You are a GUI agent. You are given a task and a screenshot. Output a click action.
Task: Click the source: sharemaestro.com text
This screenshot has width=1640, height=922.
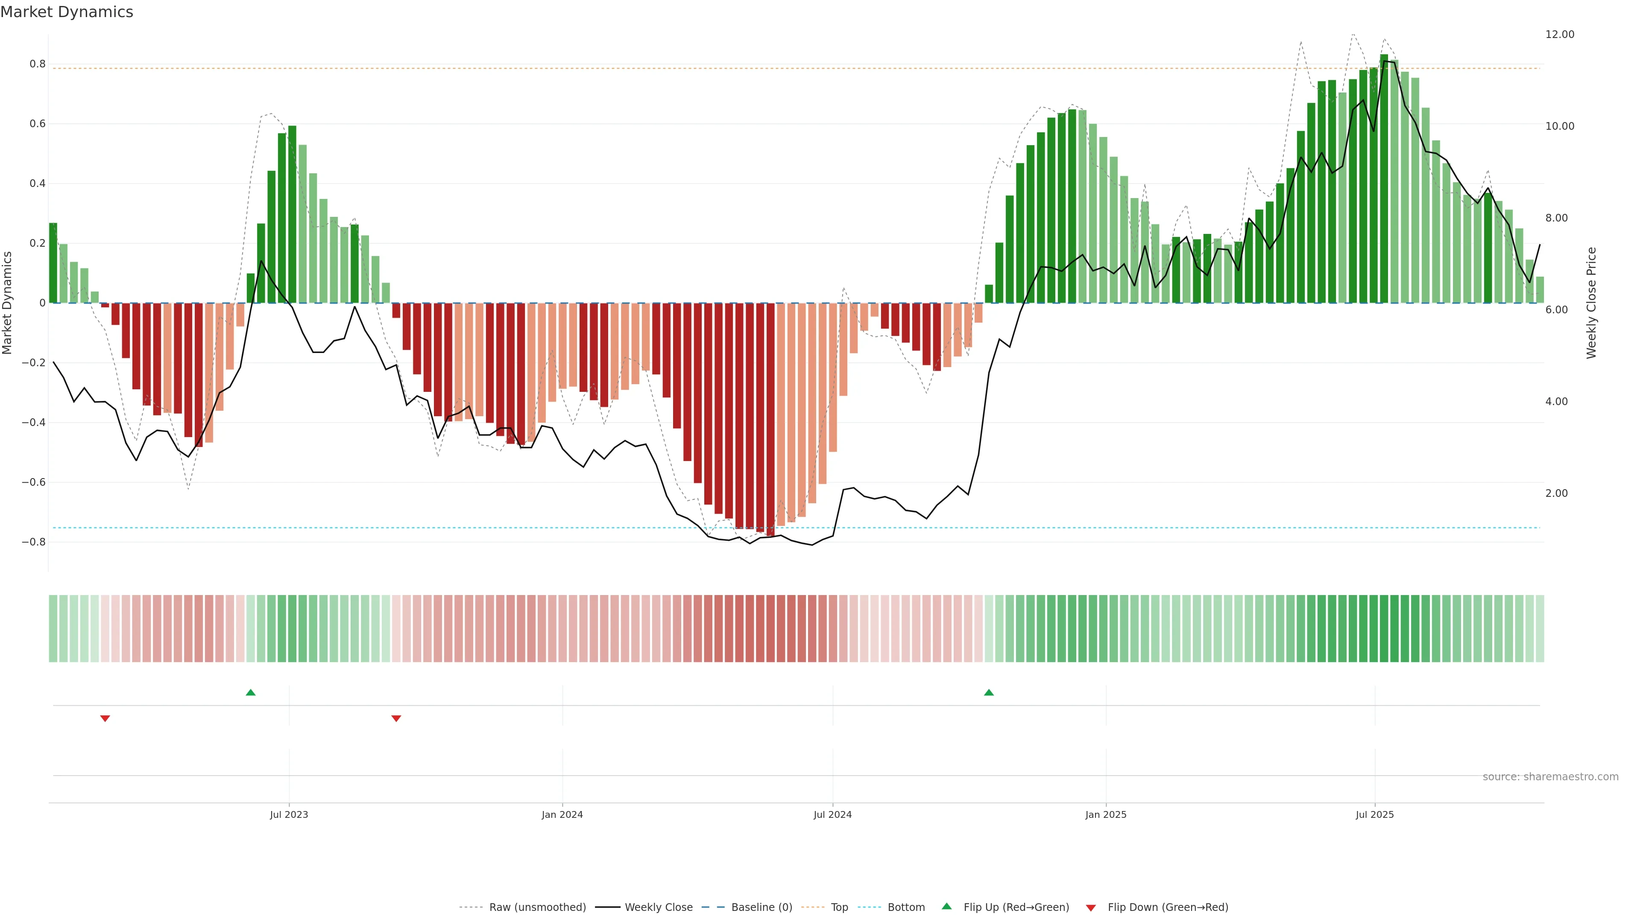click(x=1550, y=776)
